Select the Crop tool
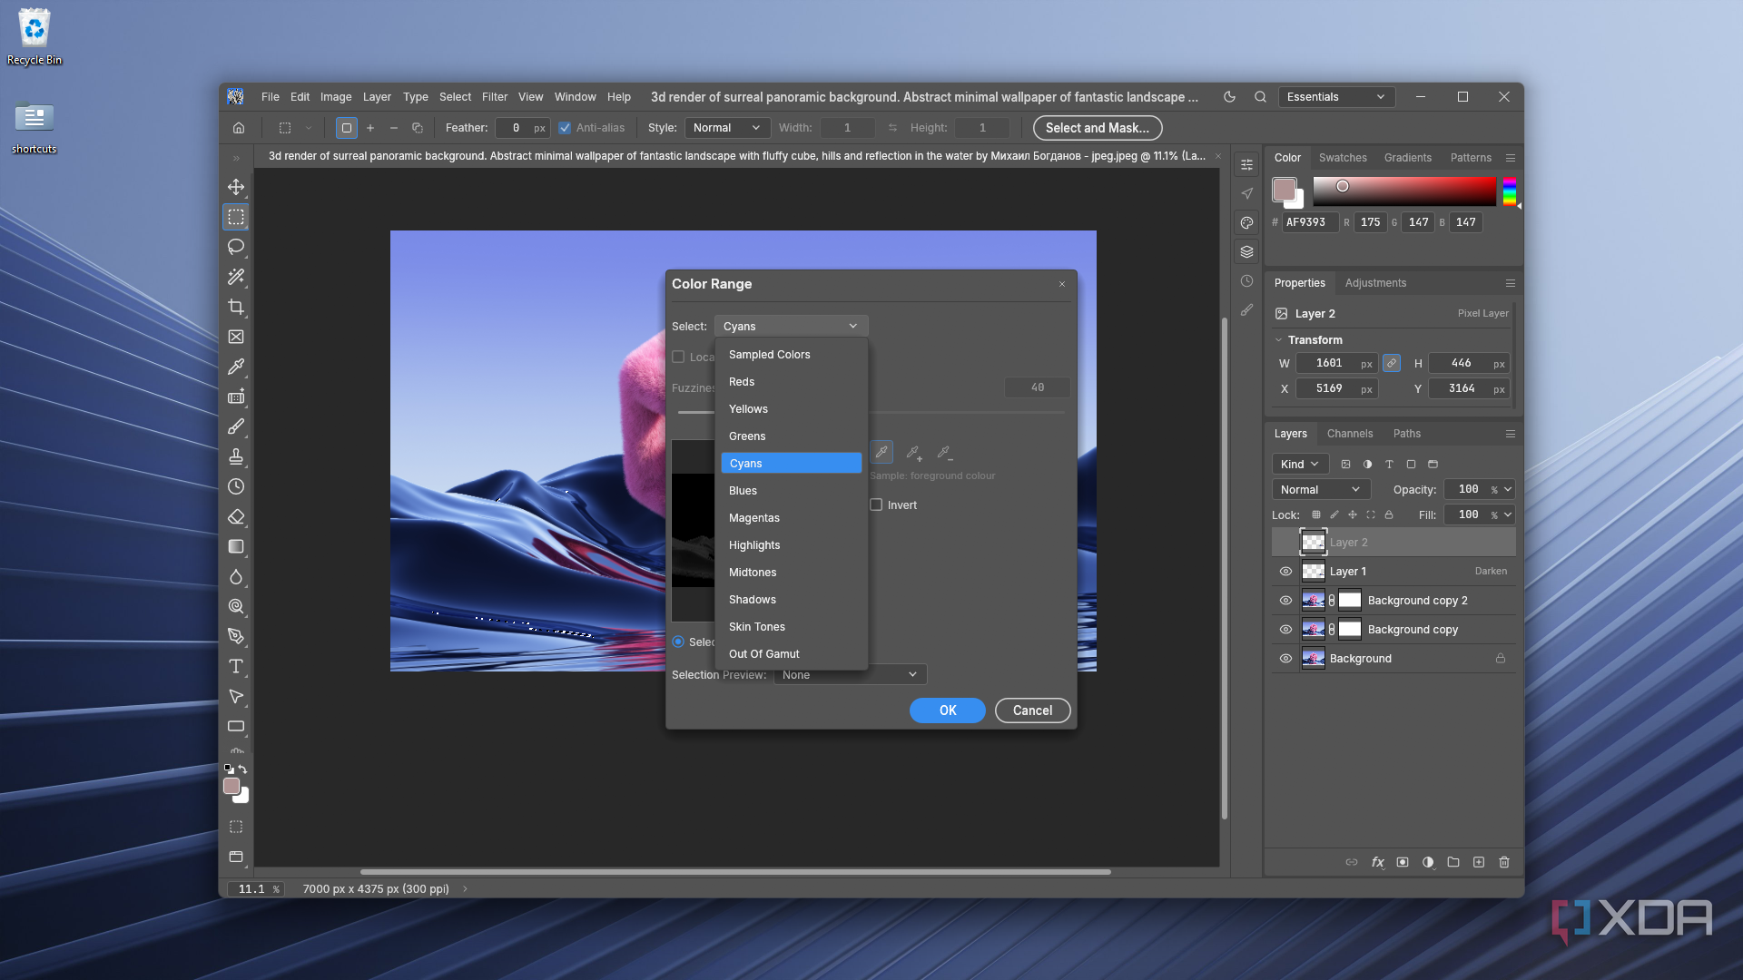Screen dimensions: 1743x980 pos(236,307)
